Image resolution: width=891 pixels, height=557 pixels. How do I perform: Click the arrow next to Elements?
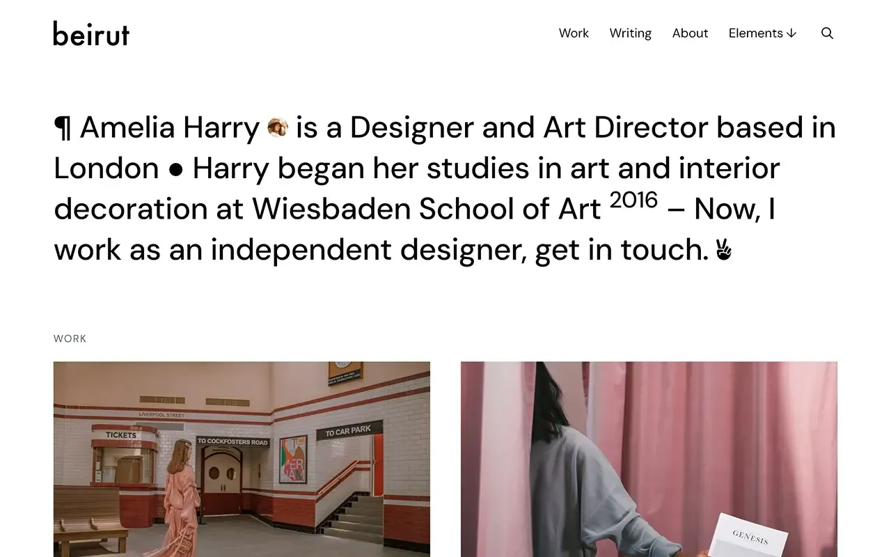click(x=791, y=33)
